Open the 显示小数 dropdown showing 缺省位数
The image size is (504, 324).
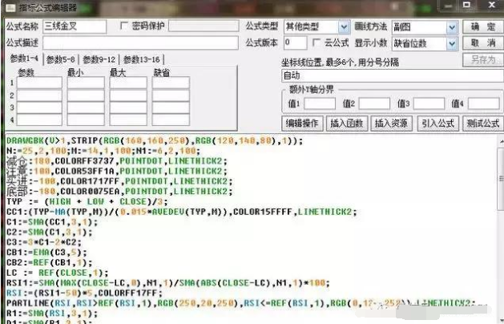425,43
